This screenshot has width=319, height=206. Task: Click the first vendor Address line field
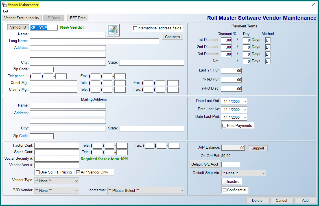[x=68, y=48]
